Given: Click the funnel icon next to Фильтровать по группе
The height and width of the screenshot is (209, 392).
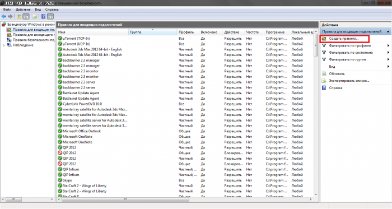Looking at the screenshot, I should 324,59.
